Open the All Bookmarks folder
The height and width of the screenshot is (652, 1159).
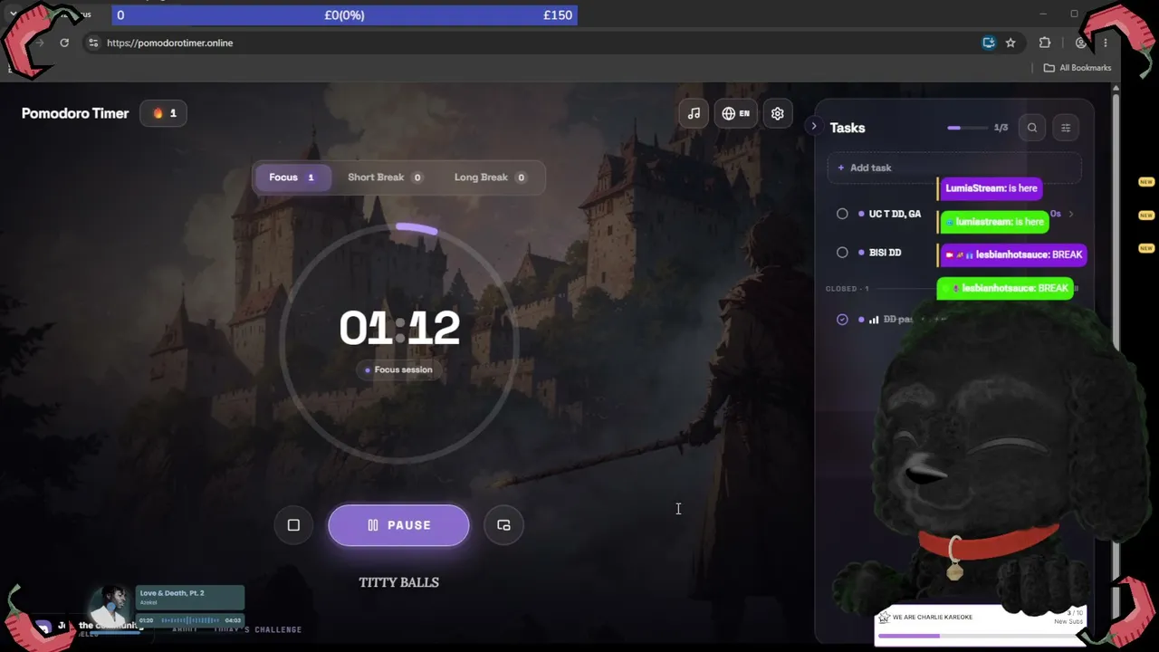pyautogui.click(x=1078, y=68)
